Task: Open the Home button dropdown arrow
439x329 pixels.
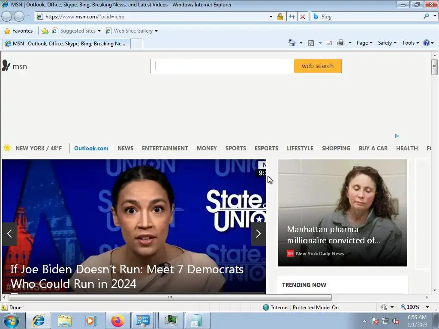Action: pyautogui.click(x=301, y=43)
